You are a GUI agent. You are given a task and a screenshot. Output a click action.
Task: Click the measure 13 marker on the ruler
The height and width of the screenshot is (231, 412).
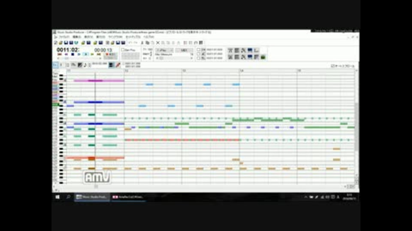tap(184, 71)
